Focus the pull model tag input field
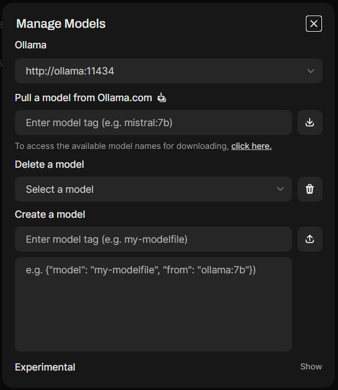Viewport: 338px width, 390px height. (153, 122)
